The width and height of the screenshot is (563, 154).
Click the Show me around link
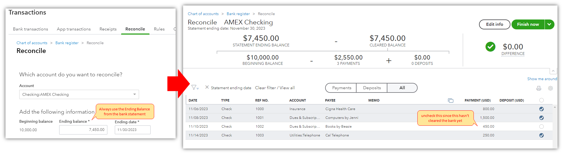(x=542, y=79)
